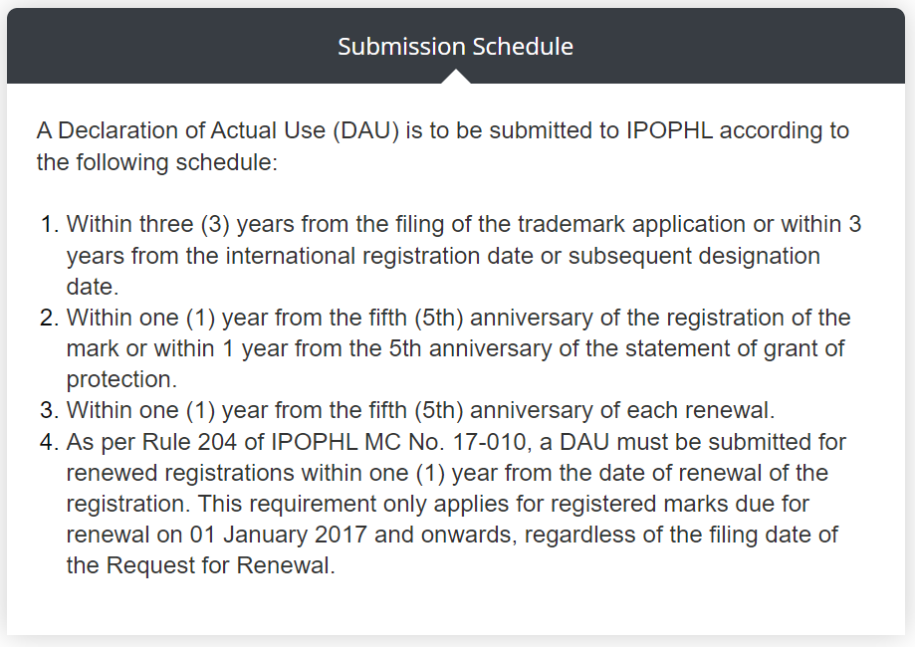This screenshot has height=647, width=915.
Task: Click the word 'date.' ending item 1
Action: tap(93, 287)
